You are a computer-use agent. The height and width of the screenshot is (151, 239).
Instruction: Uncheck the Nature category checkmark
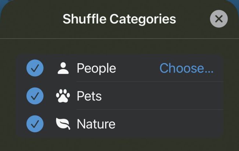point(35,124)
